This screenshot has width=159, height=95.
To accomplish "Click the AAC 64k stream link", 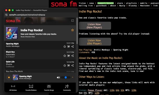I will (117, 90).
